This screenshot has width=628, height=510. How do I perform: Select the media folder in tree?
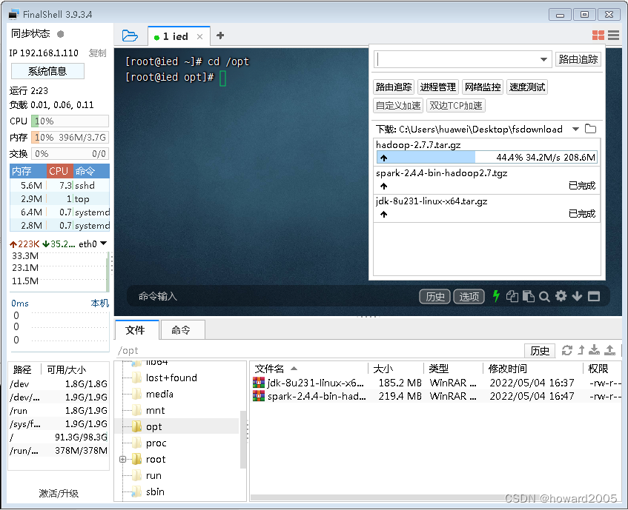tap(159, 394)
